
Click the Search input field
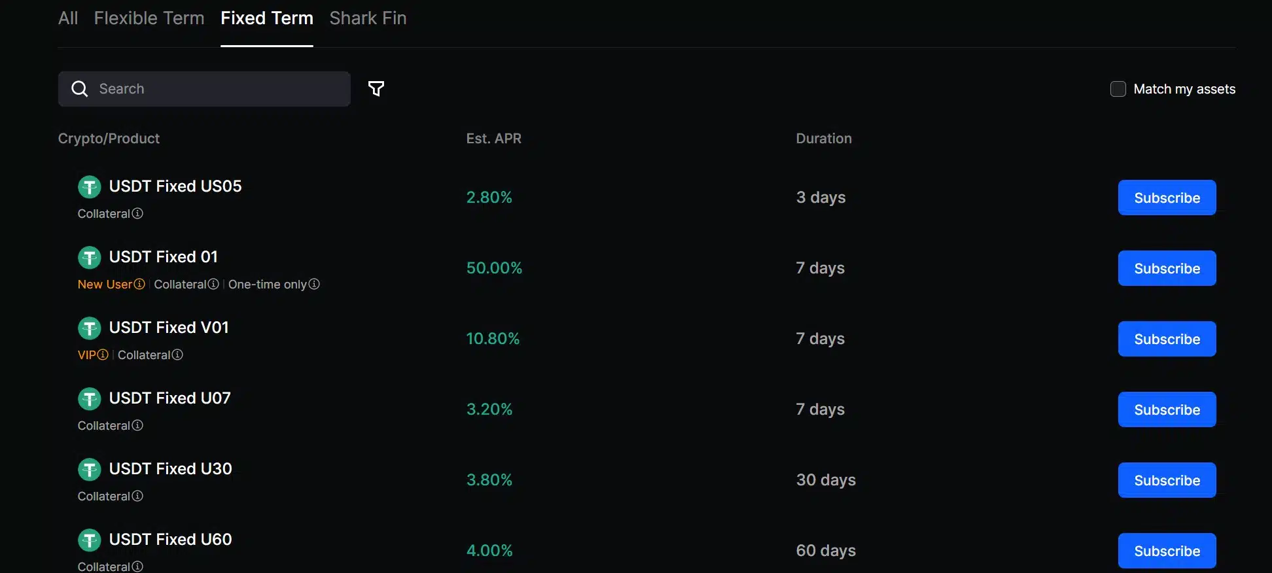click(216, 89)
